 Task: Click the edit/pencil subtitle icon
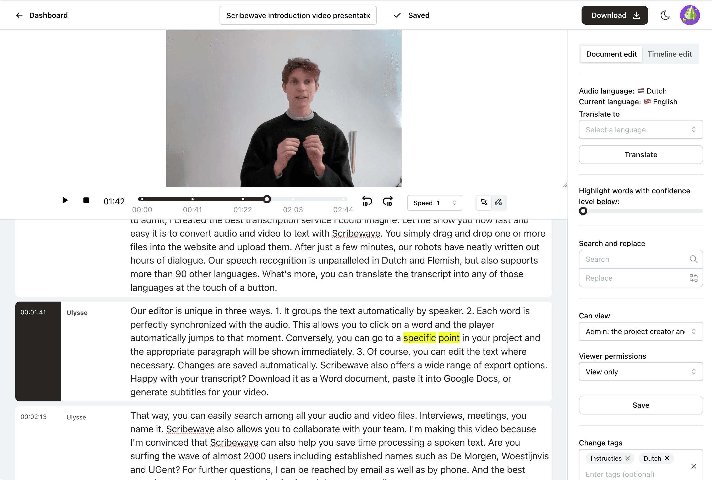click(x=499, y=202)
